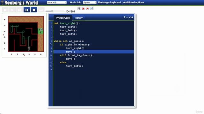204x114 pixels.
Task: Switch to the Python Code tab
Action: tap(63, 18)
